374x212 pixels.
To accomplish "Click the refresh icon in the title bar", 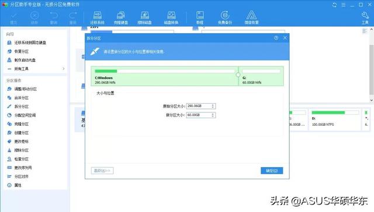I will pyautogui.click(x=334, y=5).
